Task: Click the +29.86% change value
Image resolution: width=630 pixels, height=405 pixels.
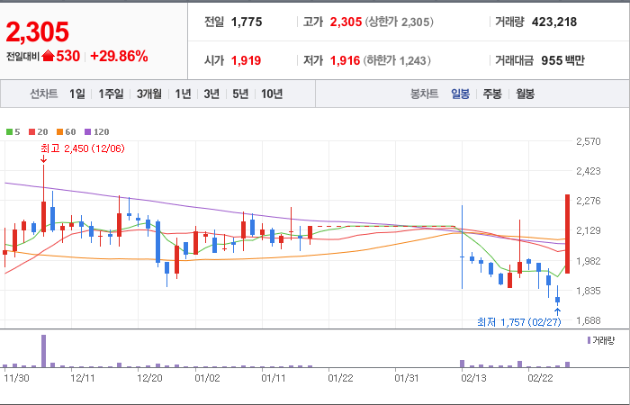Action: click(119, 56)
